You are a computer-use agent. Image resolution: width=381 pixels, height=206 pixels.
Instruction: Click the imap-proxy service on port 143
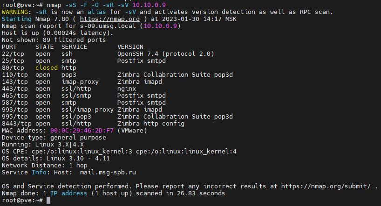(80, 82)
